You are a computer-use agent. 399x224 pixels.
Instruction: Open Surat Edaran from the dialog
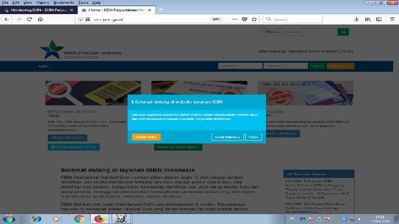click(x=227, y=137)
